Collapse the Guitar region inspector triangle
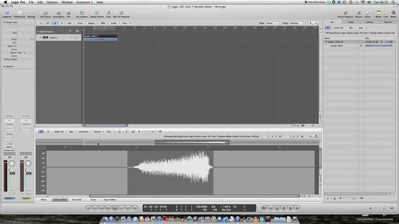This screenshot has height=224, width=399. pos(4,22)
